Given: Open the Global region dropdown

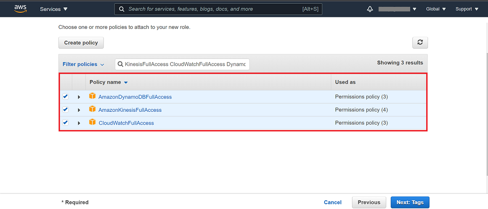Looking at the screenshot, I should [436, 9].
